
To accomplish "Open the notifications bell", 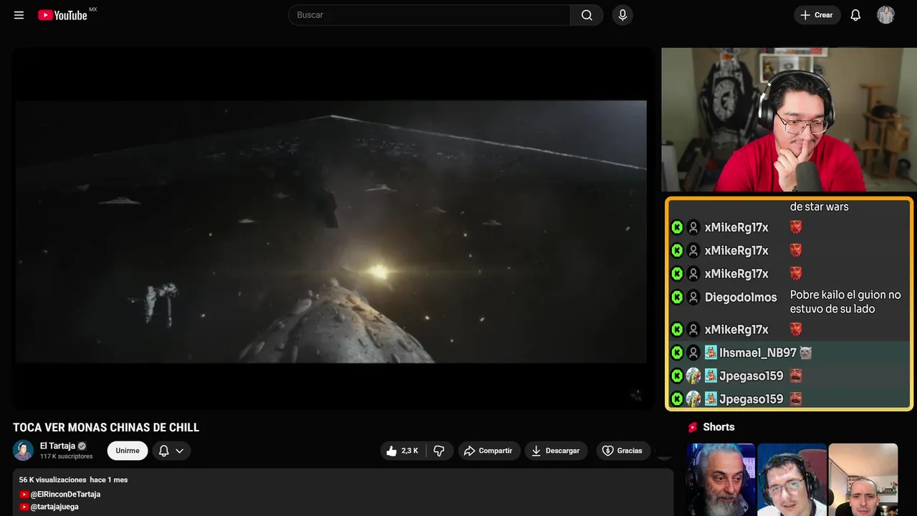I will click(855, 15).
